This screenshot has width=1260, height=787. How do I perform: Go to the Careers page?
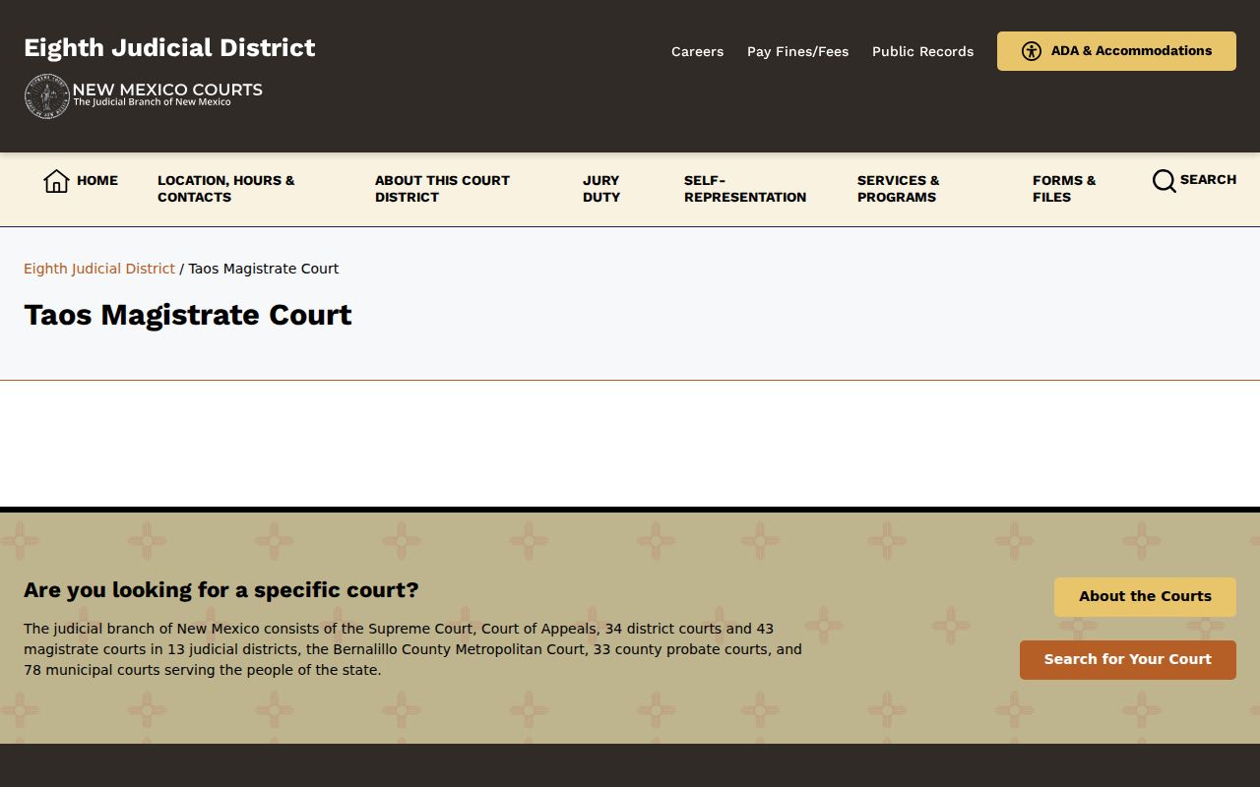point(697,51)
